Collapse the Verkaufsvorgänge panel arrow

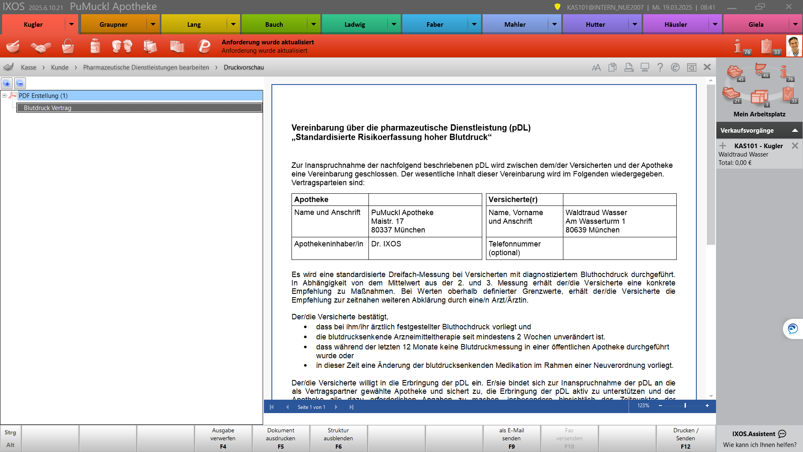795,131
